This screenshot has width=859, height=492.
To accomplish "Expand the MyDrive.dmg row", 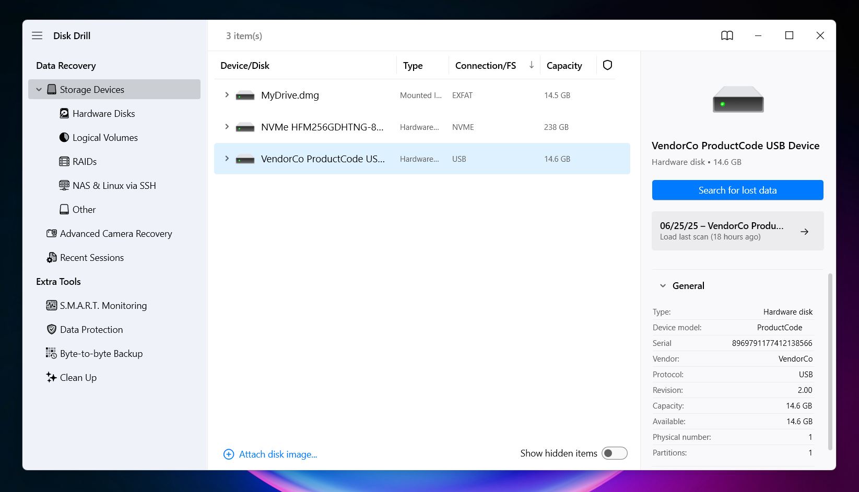I will (227, 95).
